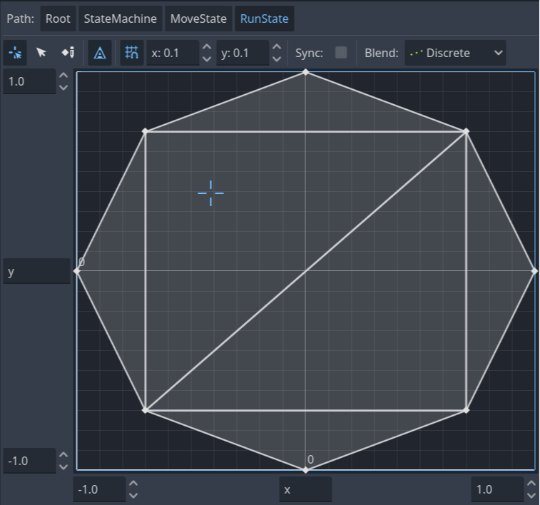The width and height of the screenshot is (540, 505).
Task: Click the y axis label field
Action: [x=36, y=272]
